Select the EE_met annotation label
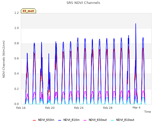The image size is (167, 125). (x=28, y=11)
